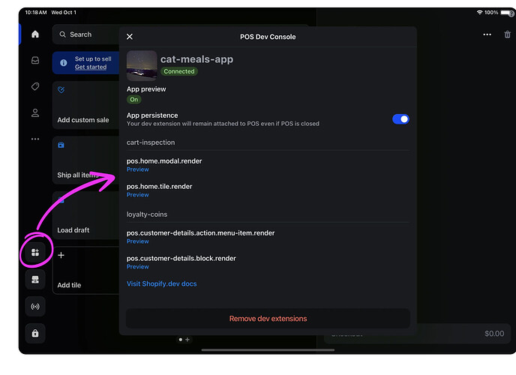This screenshot has height=375, width=516.
Task: Open the connectivity broadcast icon in sidebar
Action: [35, 307]
